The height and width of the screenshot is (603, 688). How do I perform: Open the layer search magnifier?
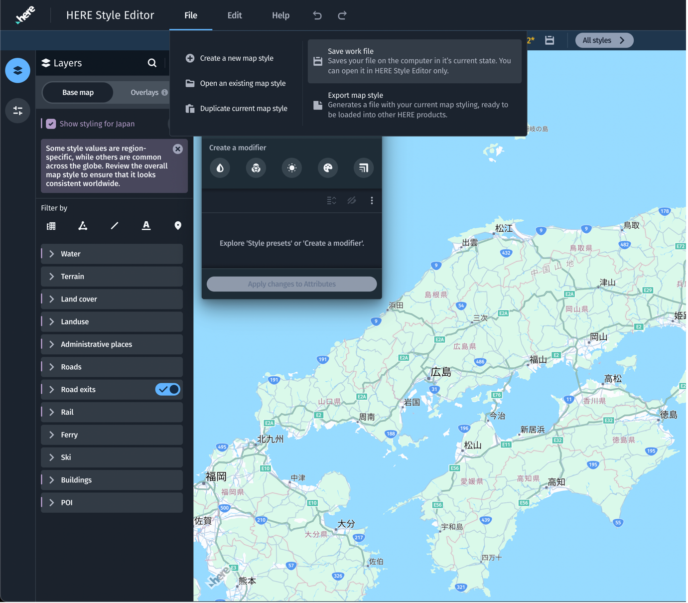(x=152, y=63)
